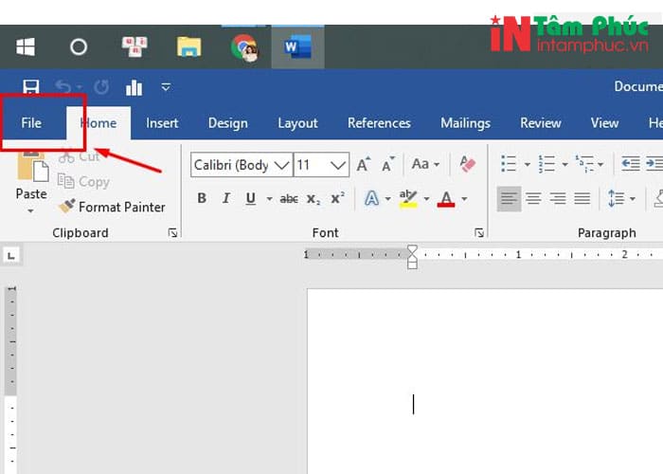The image size is (663, 474).
Task: Expand Font Color dropdown arrow
Action: pyautogui.click(x=464, y=198)
